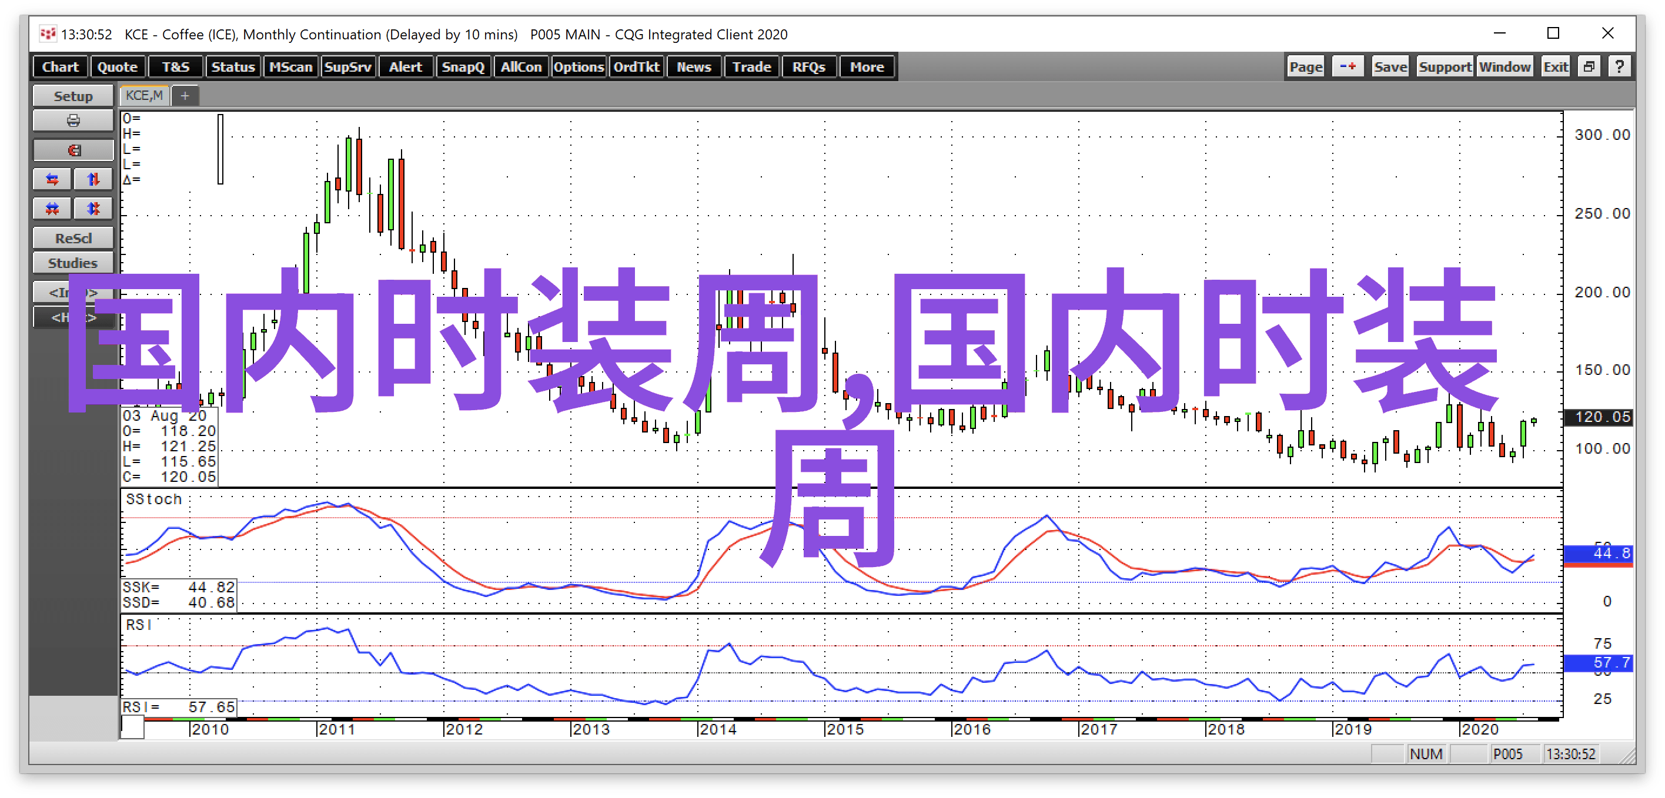Open SupSrv from the toolbar
1665x798 pixels.
point(347,66)
